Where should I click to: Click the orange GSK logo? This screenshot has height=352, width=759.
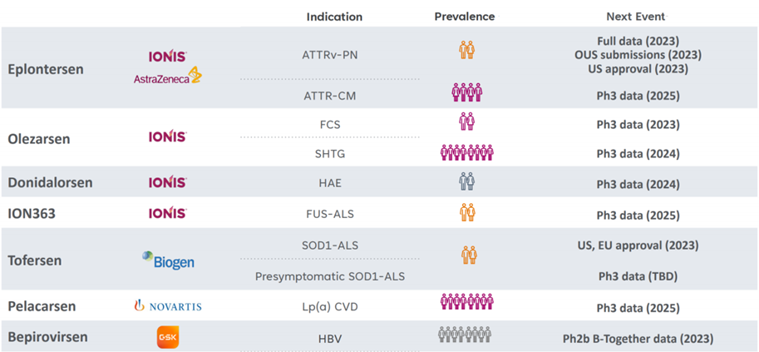(168, 337)
